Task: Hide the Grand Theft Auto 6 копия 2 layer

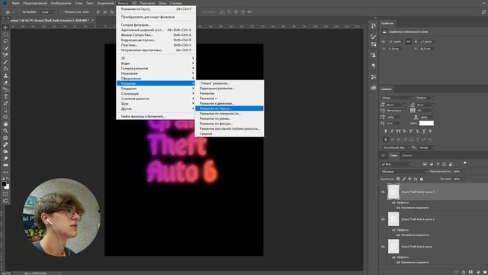Action: (x=383, y=219)
